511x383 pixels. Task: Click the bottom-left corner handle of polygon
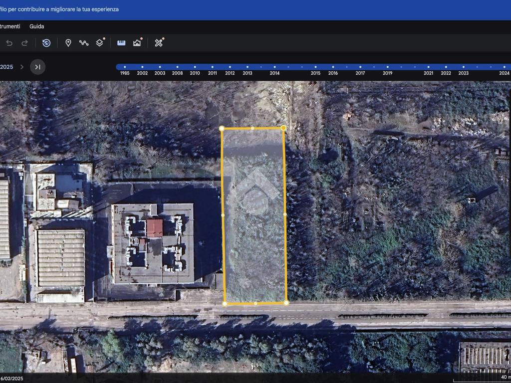(x=225, y=303)
